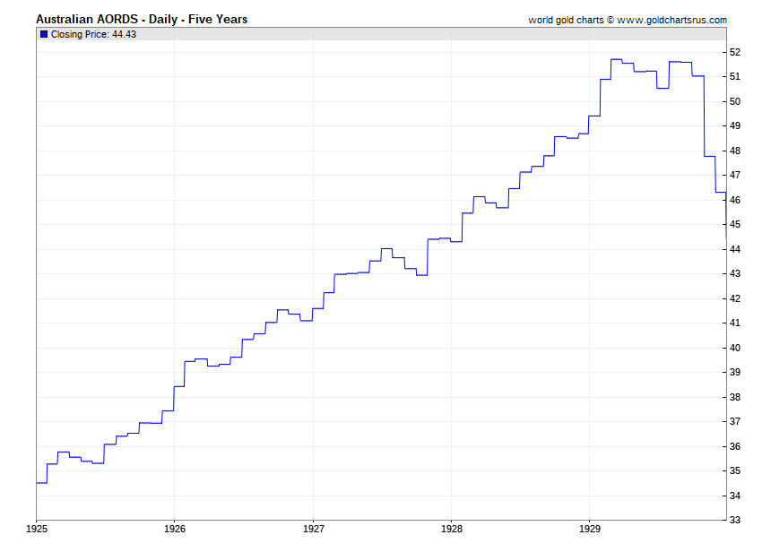Click the 48 tick label on the price axis
The height and width of the screenshot is (552, 762).
click(x=734, y=151)
